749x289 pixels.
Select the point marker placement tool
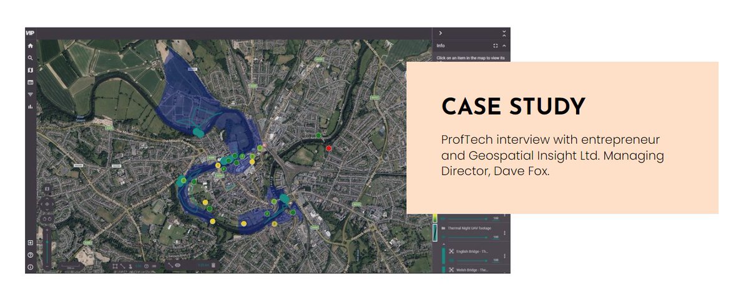130,266
